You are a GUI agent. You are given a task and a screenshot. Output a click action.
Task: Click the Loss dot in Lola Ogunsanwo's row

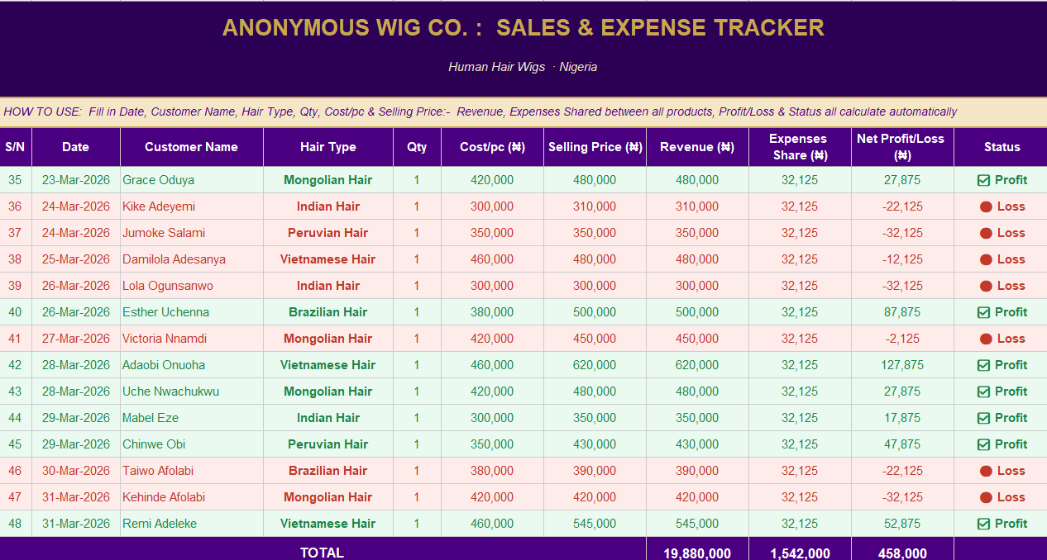(986, 286)
